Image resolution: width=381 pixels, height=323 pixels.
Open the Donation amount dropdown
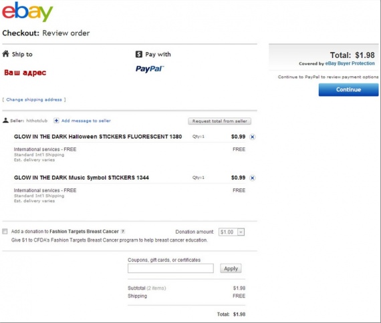[x=231, y=232]
